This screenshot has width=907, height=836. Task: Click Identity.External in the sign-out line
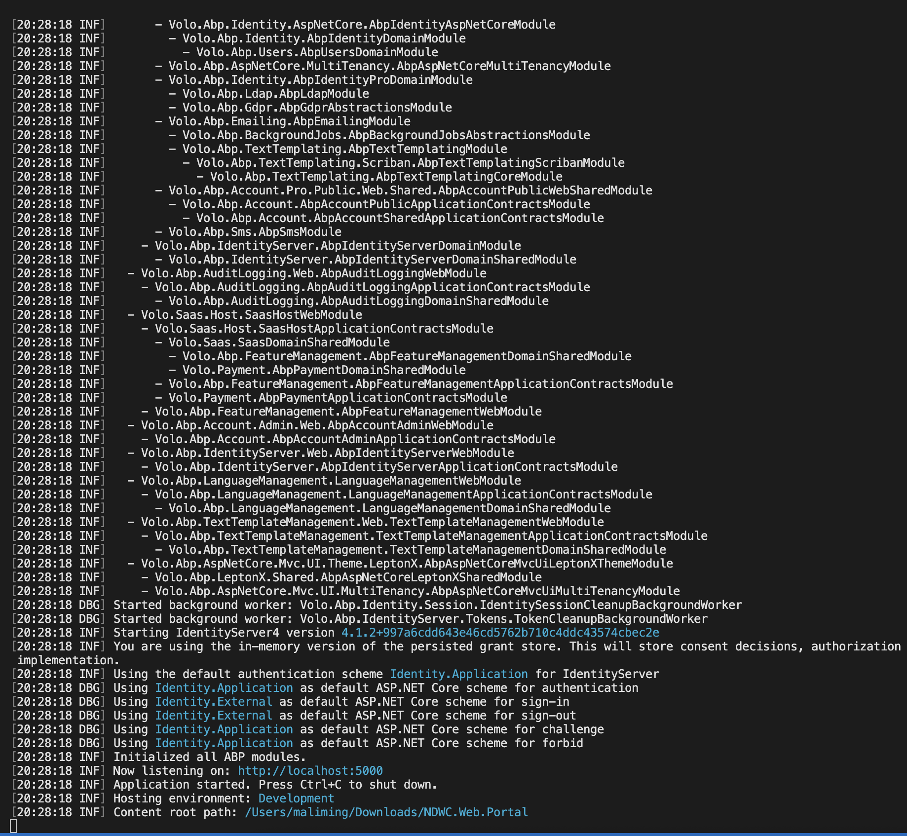(214, 716)
